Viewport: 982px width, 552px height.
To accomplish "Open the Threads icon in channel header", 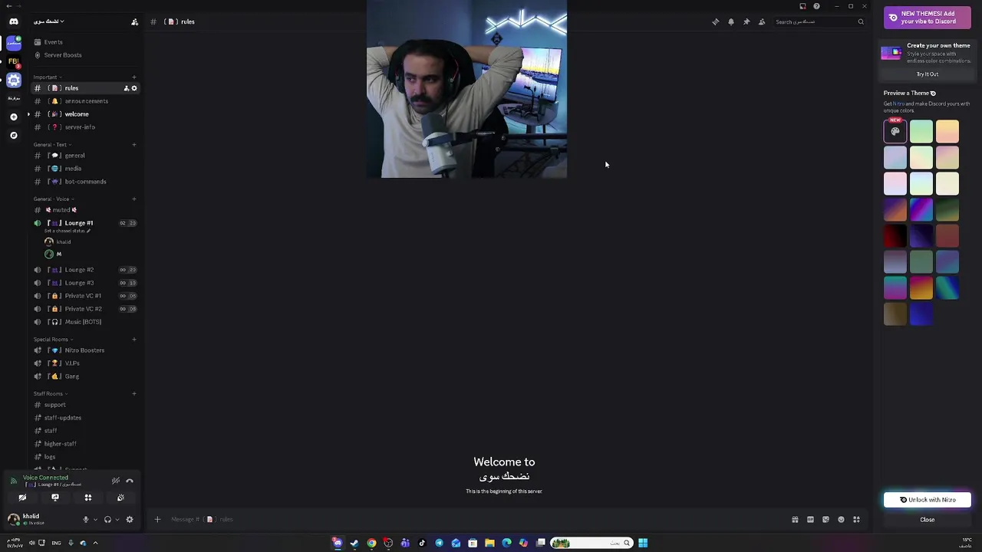I will pyautogui.click(x=716, y=21).
